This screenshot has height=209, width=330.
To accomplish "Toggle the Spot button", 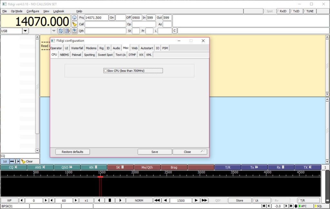I will pos(269,11).
